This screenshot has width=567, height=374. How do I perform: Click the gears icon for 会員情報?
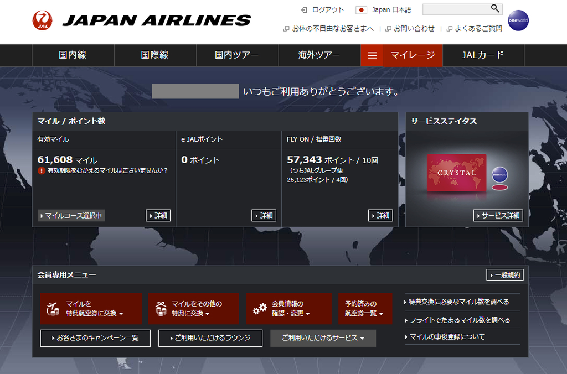pyautogui.click(x=260, y=309)
